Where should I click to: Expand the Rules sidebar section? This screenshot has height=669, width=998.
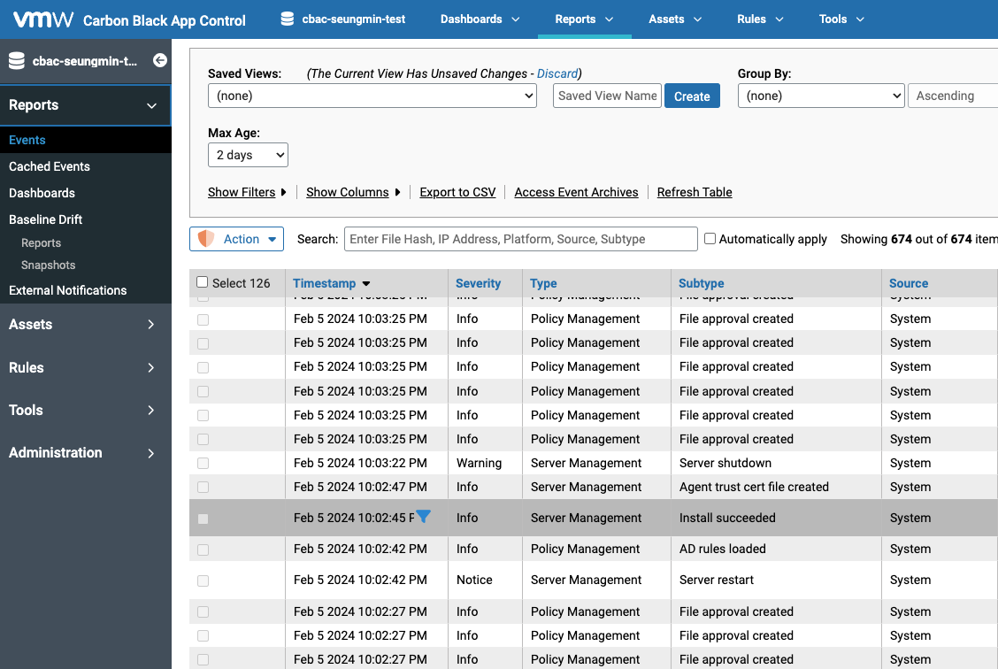tap(85, 367)
